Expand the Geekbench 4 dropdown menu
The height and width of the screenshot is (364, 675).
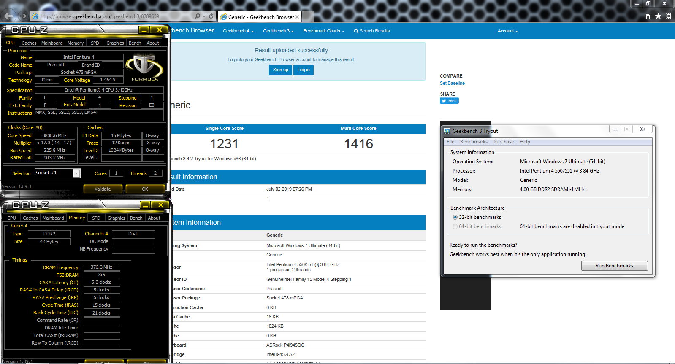pyautogui.click(x=238, y=31)
